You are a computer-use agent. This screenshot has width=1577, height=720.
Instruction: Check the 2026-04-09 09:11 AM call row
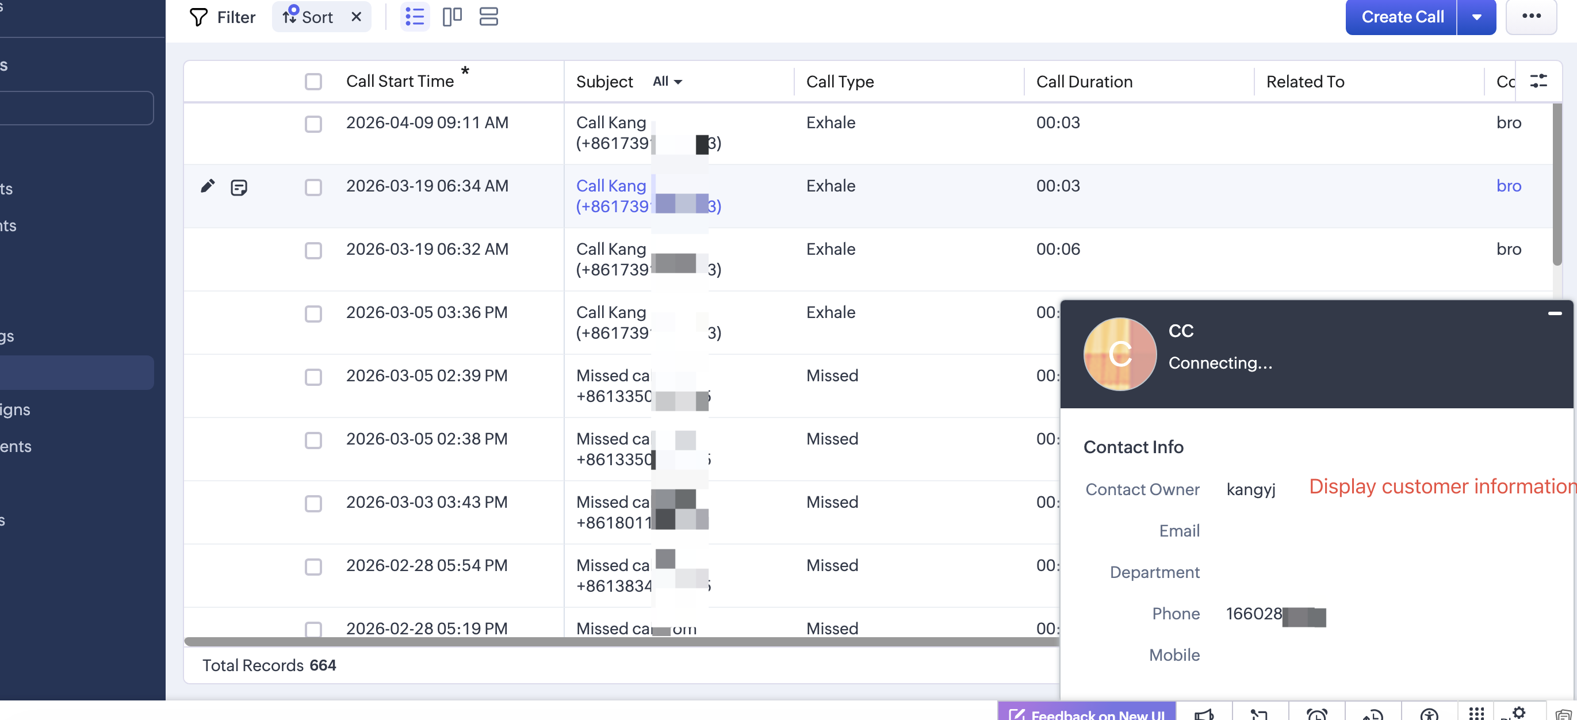(313, 124)
